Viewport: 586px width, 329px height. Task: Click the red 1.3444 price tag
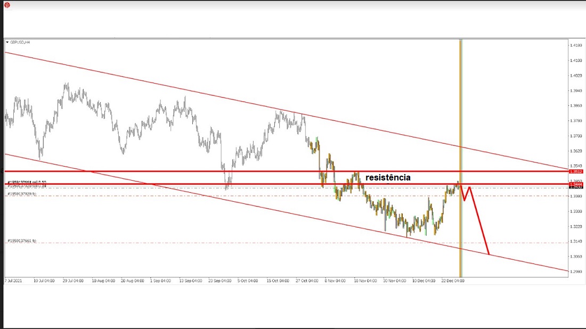(575, 184)
